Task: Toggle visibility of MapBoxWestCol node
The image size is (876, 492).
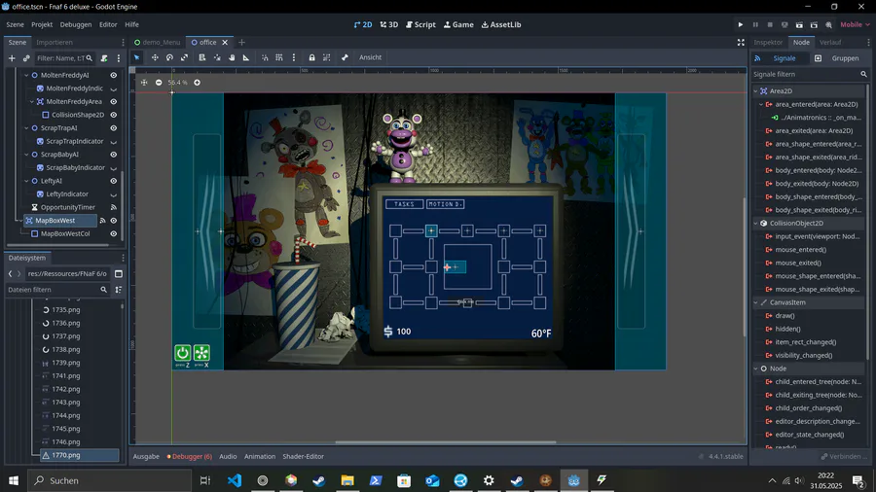Action: [x=114, y=233]
